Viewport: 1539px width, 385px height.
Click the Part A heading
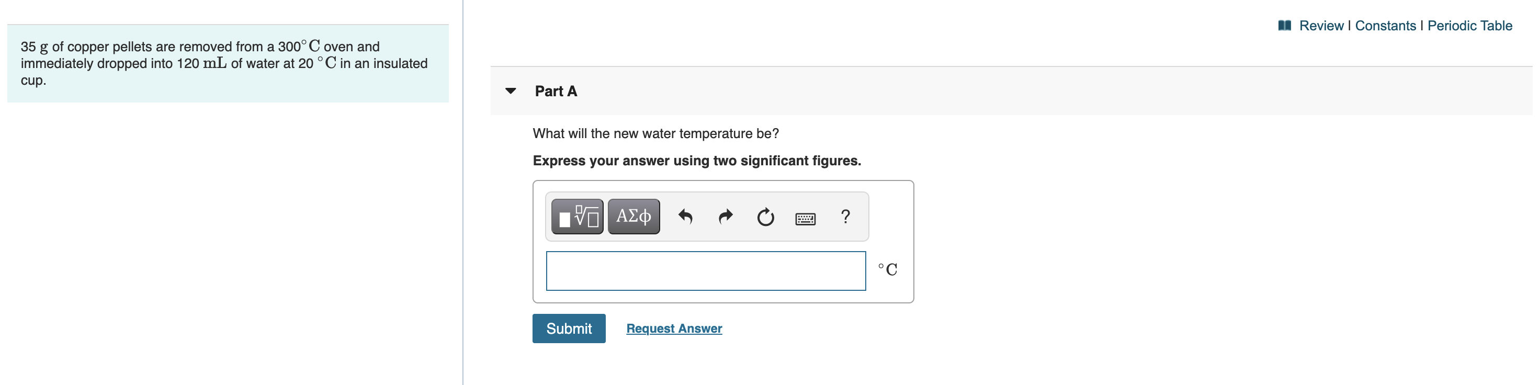click(x=556, y=92)
